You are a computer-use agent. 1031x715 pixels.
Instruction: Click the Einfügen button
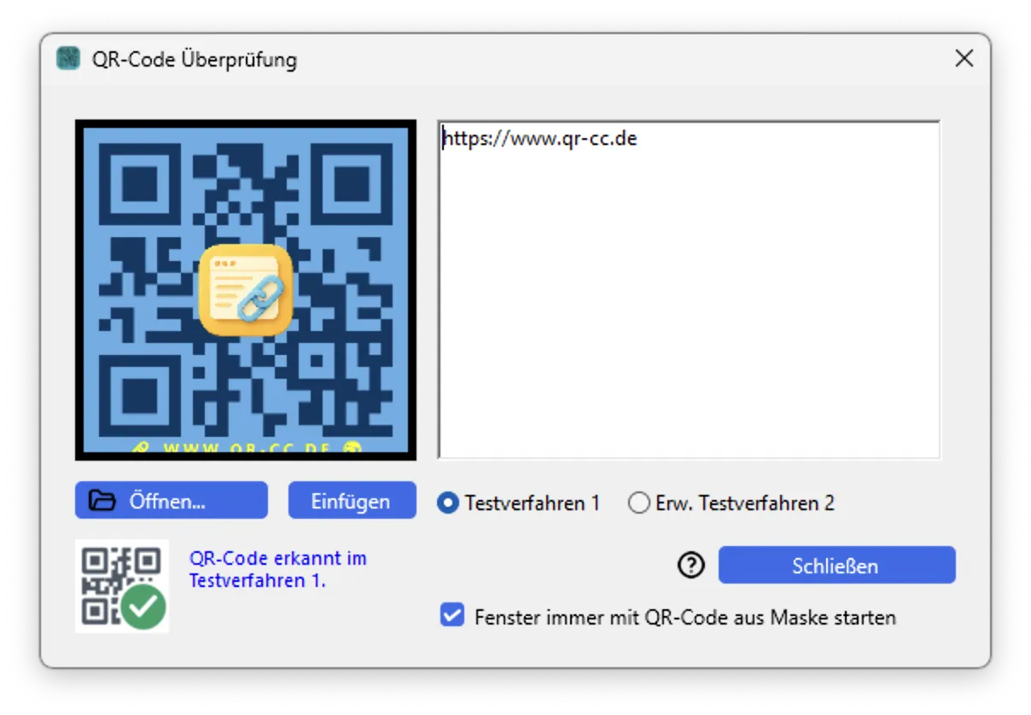pyautogui.click(x=351, y=501)
